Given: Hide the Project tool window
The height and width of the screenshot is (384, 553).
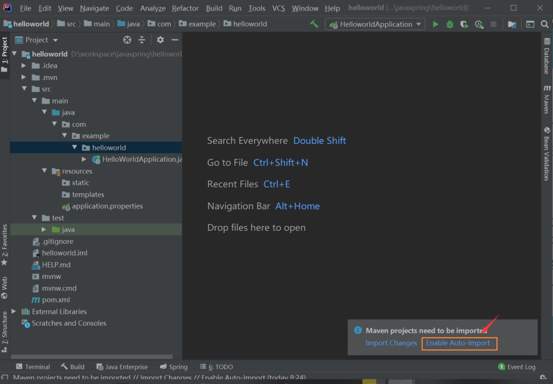Looking at the screenshot, I should (174, 40).
